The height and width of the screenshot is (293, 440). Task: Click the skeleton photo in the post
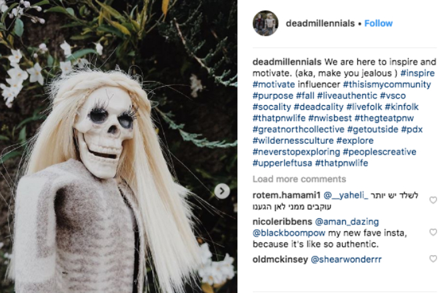(119, 146)
